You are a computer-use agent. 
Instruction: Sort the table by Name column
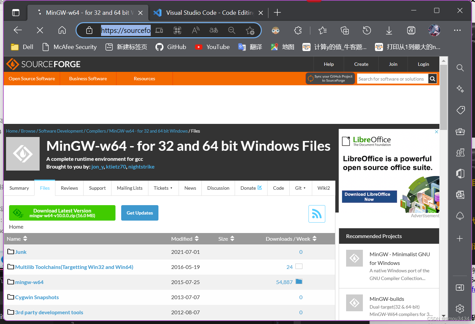coord(17,239)
